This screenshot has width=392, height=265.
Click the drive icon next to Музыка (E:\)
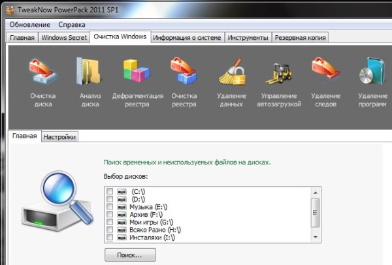[122, 207]
